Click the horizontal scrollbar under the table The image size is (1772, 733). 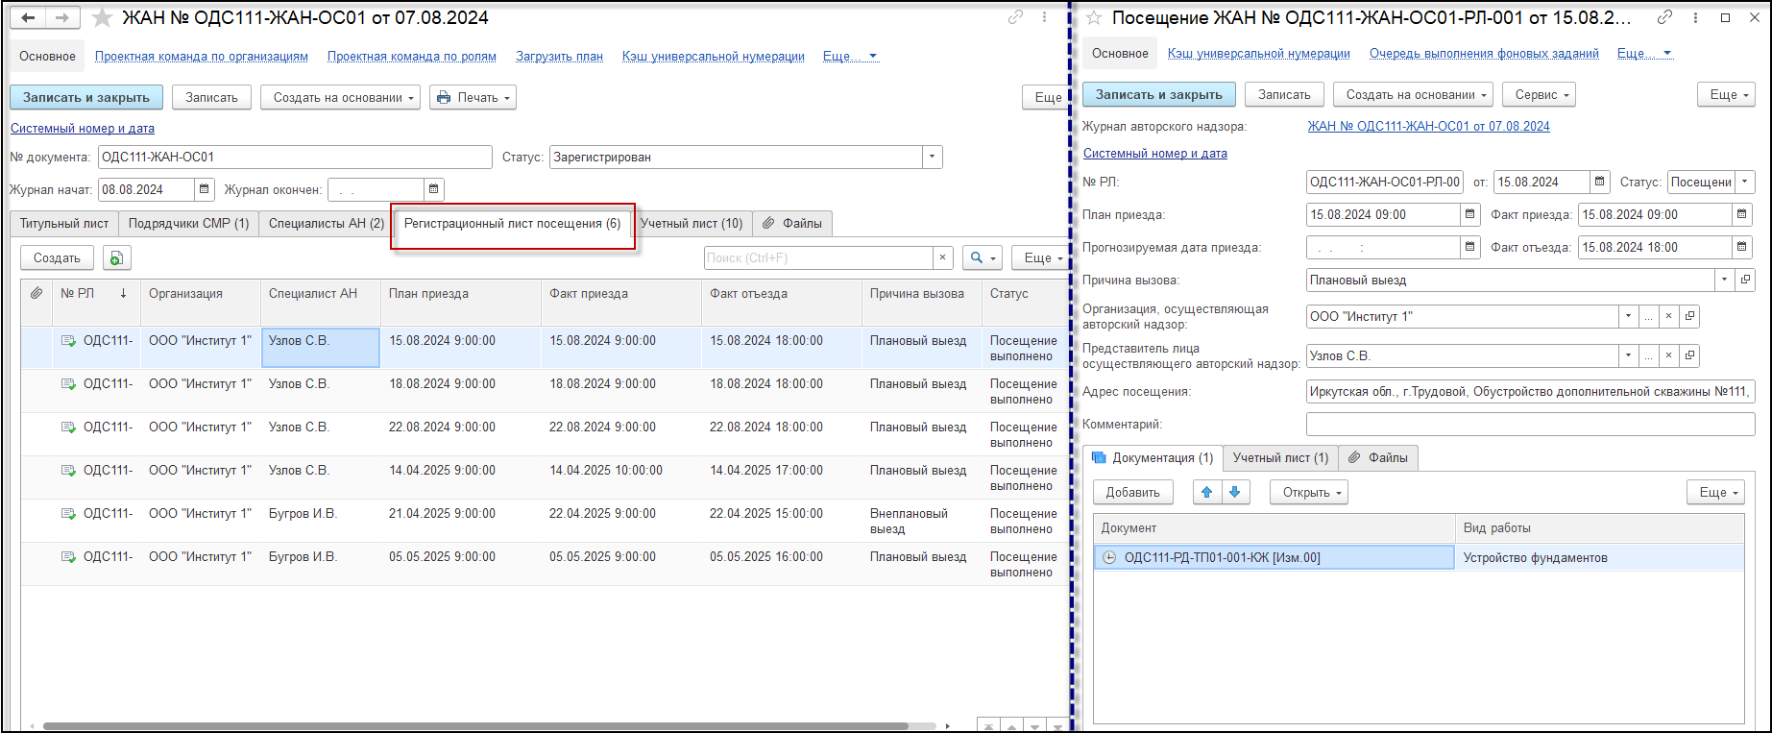[x=475, y=726]
